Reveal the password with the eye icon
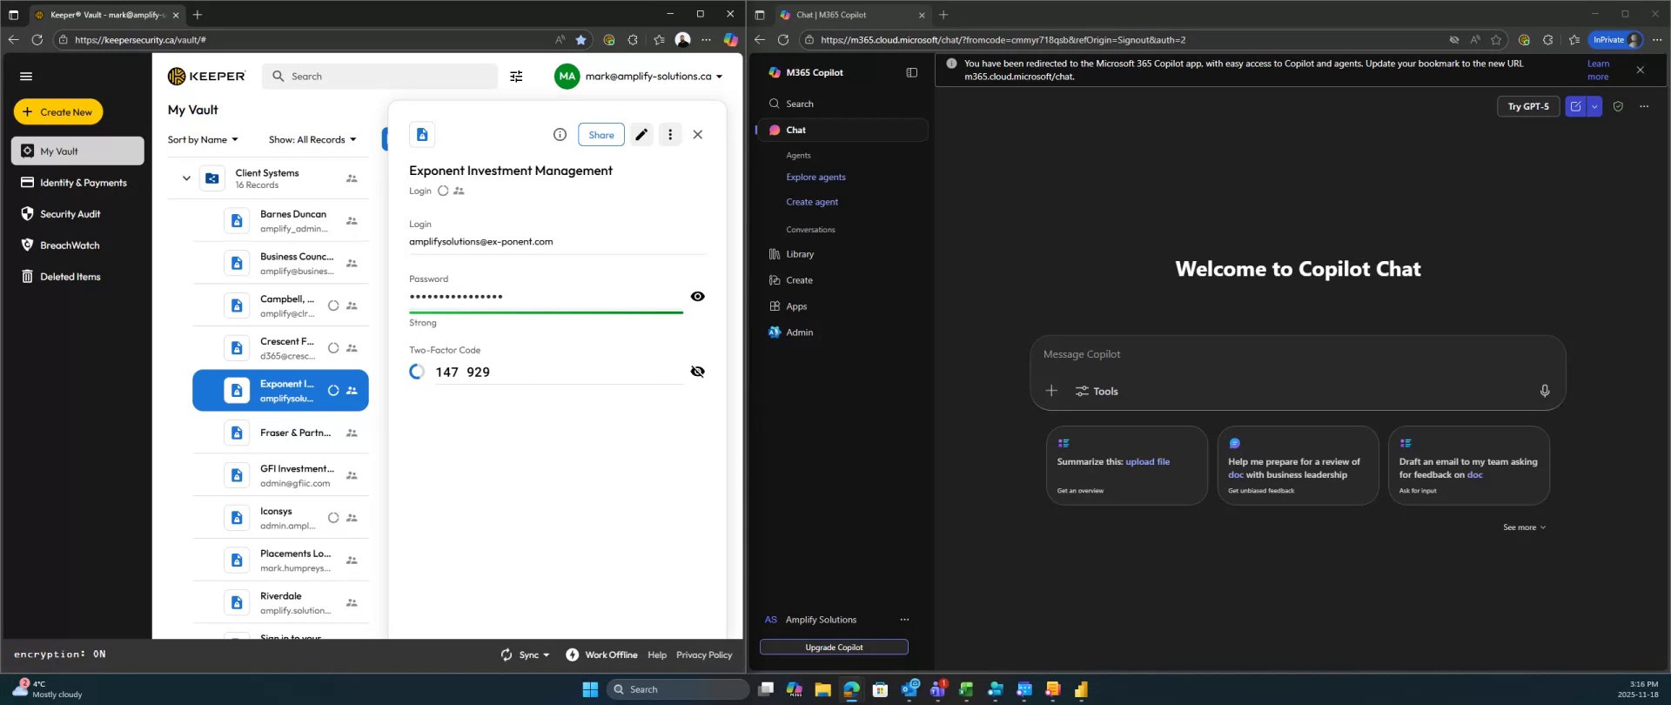 point(698,297)
